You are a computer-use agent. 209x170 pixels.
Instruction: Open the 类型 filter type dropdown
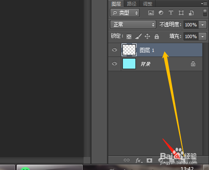click(125, 13)
